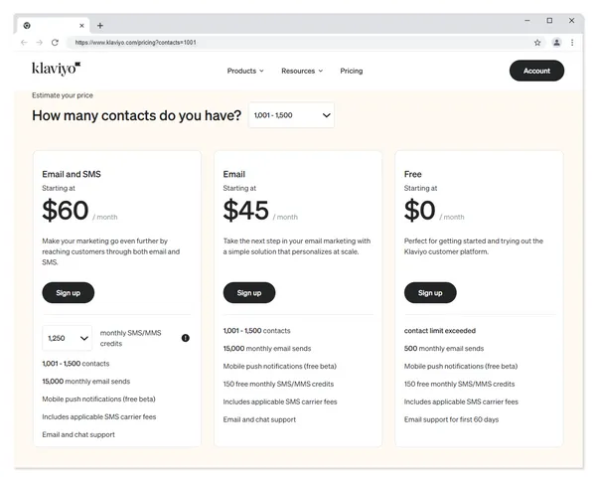Viewport: 596px width, 481px height.
Task: Click the $60 price
Action: click(66, 210)
